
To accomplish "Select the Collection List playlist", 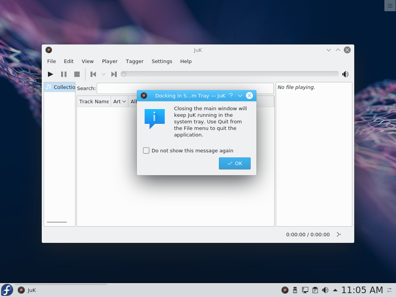I will [x=60, y=87].
